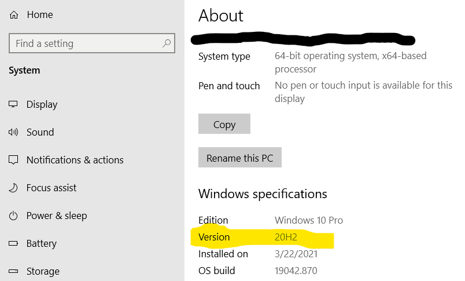Viewport: 465px width, 281px height.
Task: Open Storage settings
Action: [x=43, y=271]
